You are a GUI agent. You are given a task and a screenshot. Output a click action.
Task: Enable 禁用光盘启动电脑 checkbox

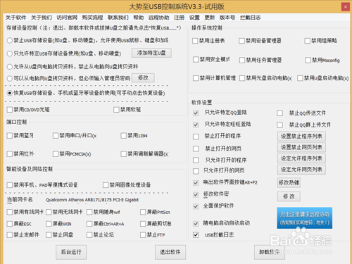[x=242, y=78]
